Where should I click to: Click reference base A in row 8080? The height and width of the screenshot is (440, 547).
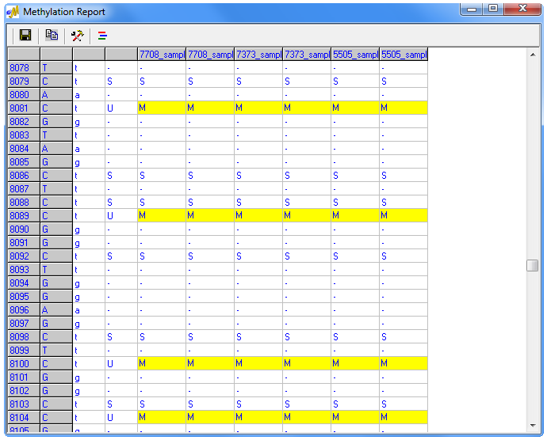click(x=56, y=94)
